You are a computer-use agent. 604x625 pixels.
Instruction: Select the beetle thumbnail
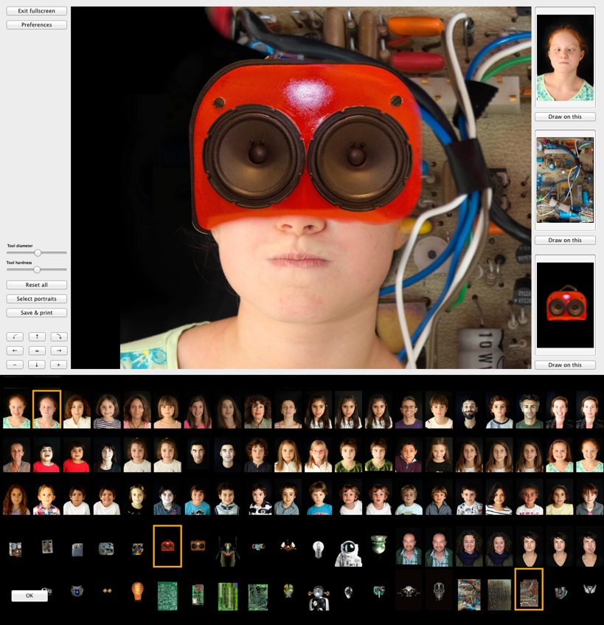[x=227, y=550]
